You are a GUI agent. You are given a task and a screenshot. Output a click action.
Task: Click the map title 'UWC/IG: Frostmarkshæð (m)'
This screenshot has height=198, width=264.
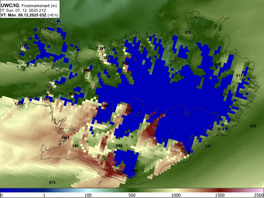pos(29,6)
